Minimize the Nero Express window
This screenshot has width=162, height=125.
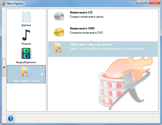point(140,2)
